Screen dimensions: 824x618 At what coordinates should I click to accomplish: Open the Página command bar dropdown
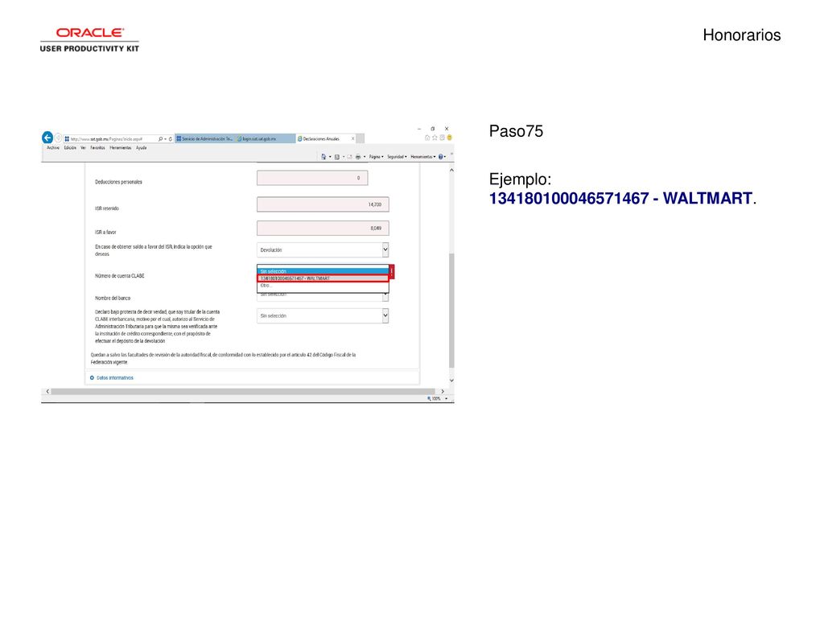tap(377, 157)
